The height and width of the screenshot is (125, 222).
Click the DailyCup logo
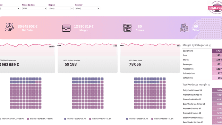point(215,7)
